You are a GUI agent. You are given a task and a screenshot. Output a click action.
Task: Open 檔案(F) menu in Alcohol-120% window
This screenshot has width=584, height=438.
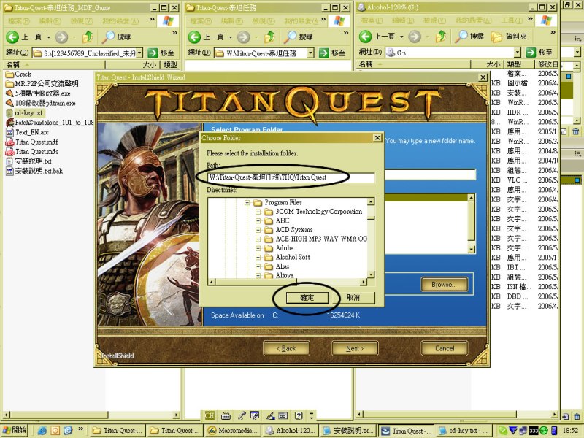[x=372, y=20]
